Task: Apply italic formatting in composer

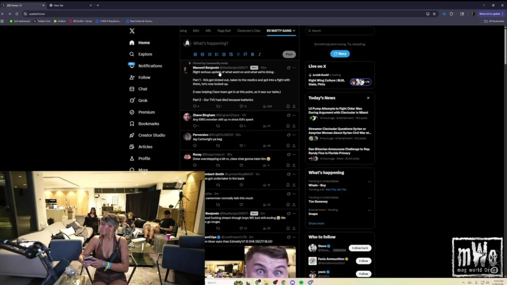Action: tap(259, 54)
